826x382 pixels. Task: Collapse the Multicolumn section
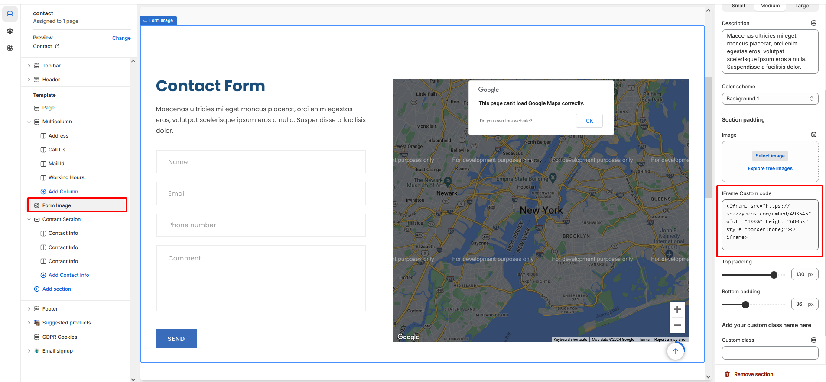(29, 122)
